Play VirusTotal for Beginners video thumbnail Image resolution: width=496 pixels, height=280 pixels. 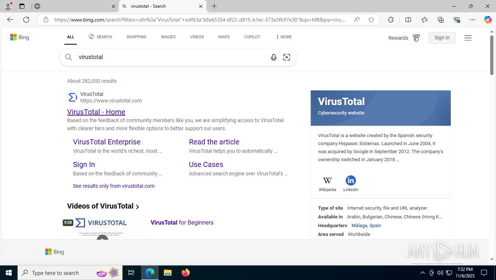[102, 228]
